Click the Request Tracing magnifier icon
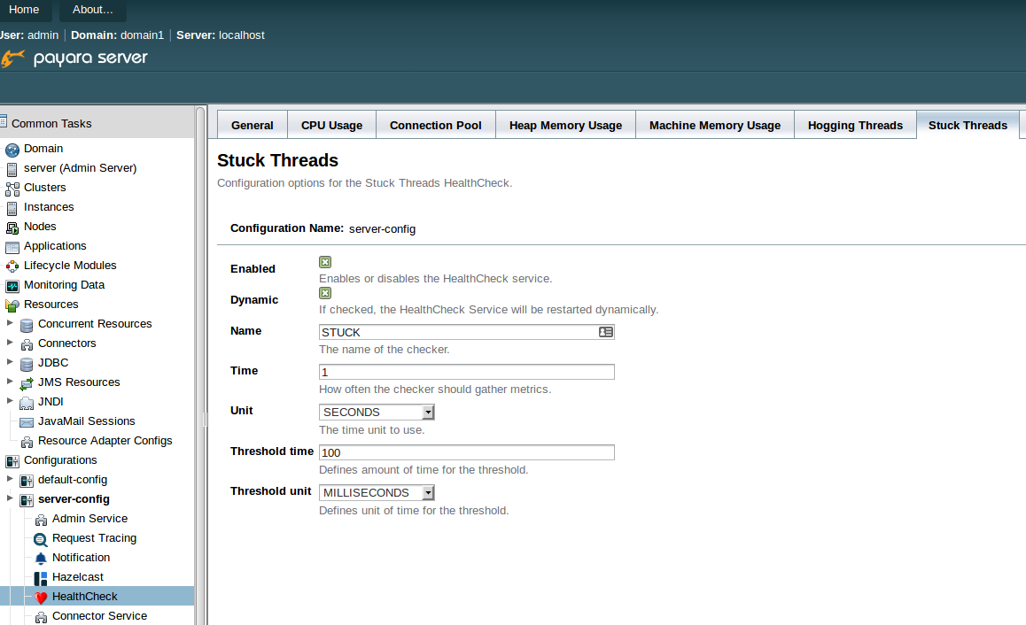Screen dimensions: 1026x625 [41, 538]
